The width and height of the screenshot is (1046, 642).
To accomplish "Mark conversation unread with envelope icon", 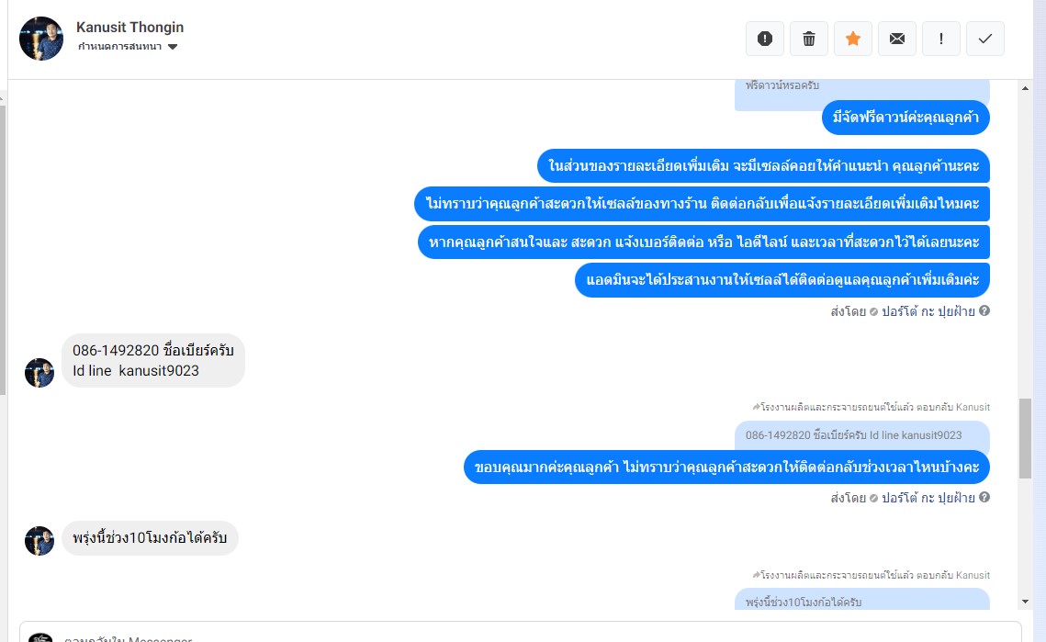I will [x=897, y=39].
